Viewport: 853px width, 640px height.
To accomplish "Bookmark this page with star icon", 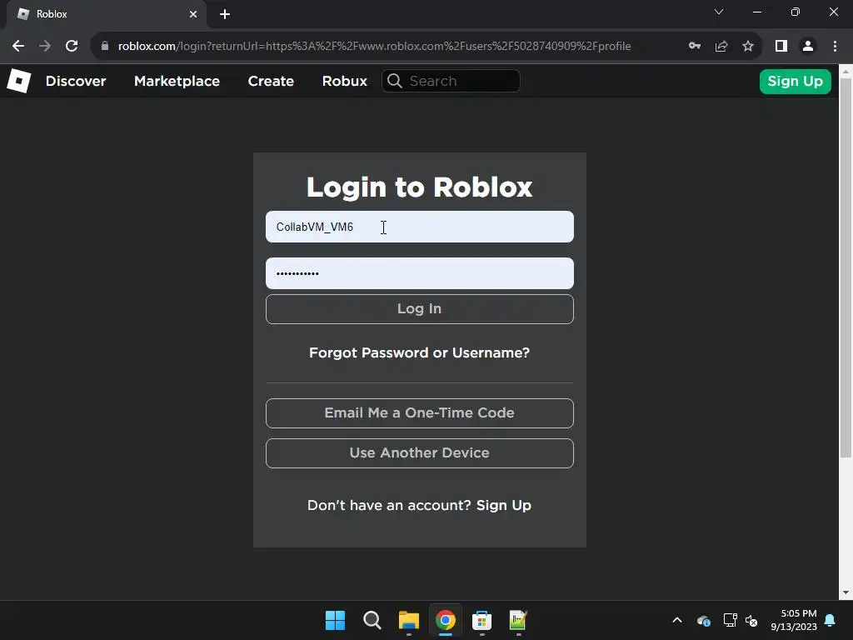I will 748,47.
